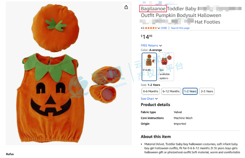Select the swatch labeled "See available options"
245x158 pixels.
[x=166, y=67]
